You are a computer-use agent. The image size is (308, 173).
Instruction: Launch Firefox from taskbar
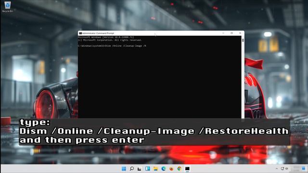[171, 169]
